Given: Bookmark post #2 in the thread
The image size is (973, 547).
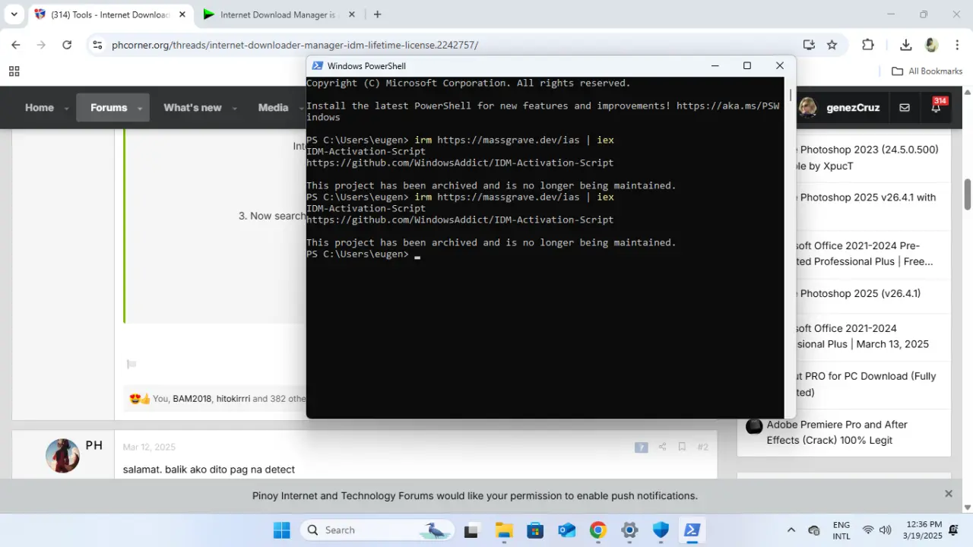Looking at the screenshot, I should pyautogui.click(x=682, y=447).
